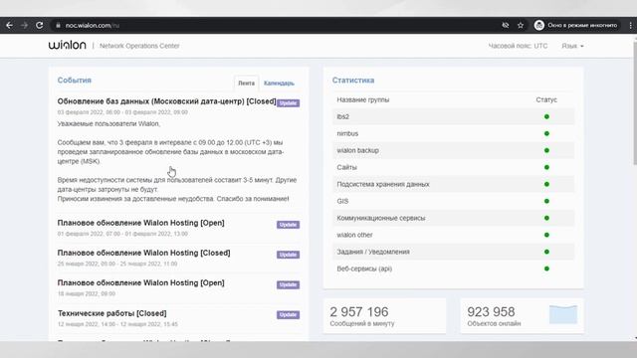Click status dot for Подсистема хранения данных
Screen dimensions: 637x358
[x=546, y=184]
